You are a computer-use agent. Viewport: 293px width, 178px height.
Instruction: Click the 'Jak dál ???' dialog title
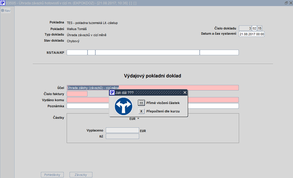pos(124,93)
